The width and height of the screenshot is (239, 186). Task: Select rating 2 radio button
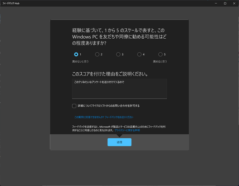point(97,55)
